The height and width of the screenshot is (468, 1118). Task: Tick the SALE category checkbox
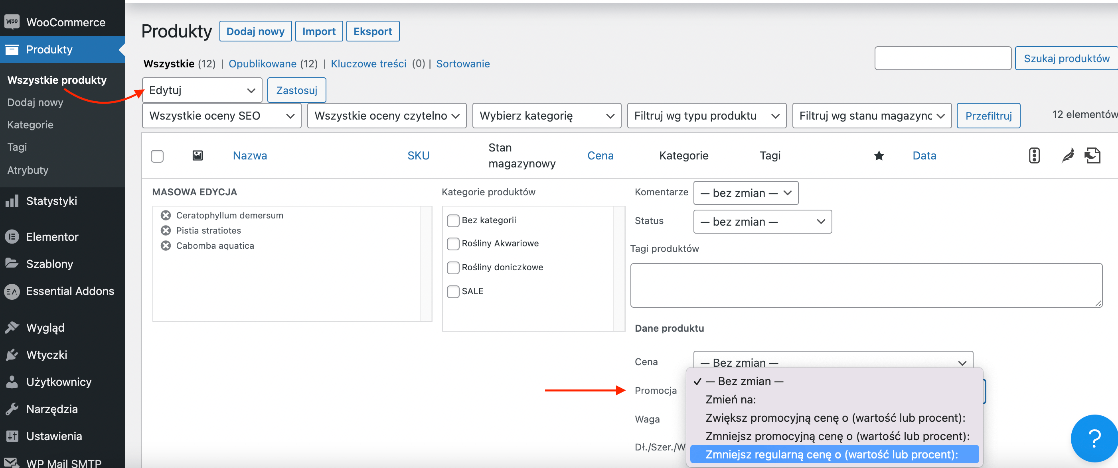pyautogui.click(x=453, y=291)
